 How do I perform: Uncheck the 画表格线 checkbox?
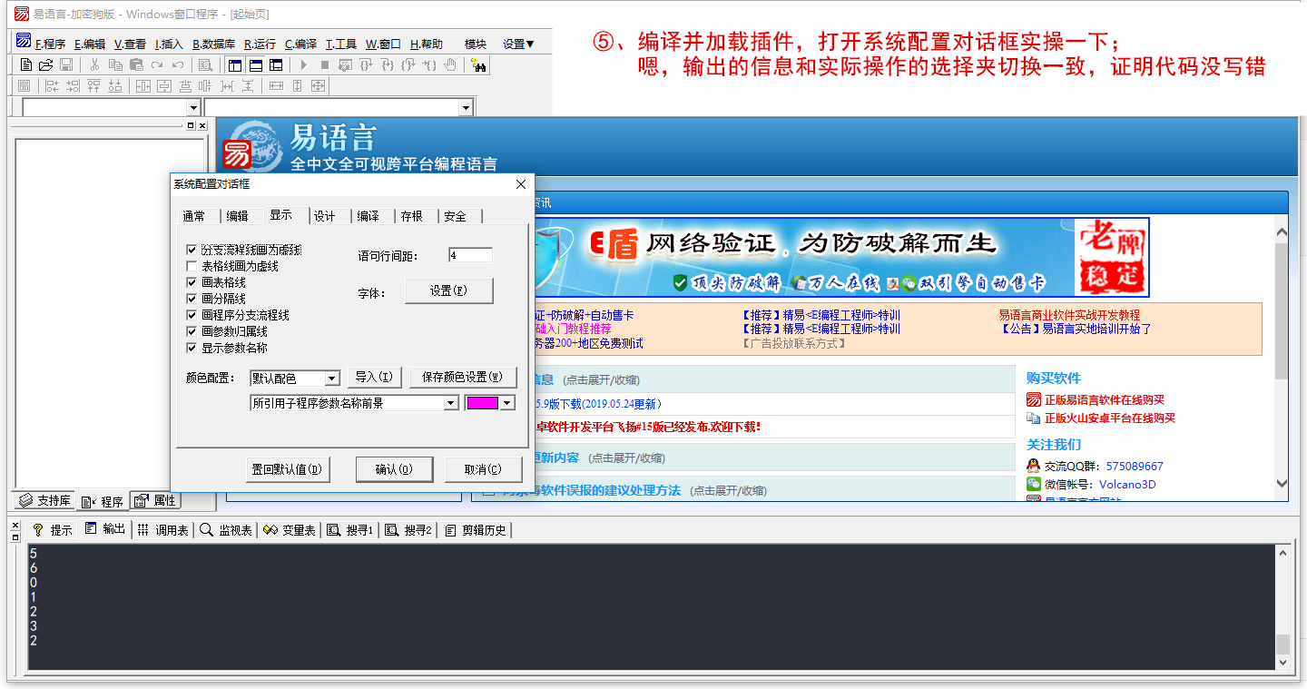(x=192, y=282)
